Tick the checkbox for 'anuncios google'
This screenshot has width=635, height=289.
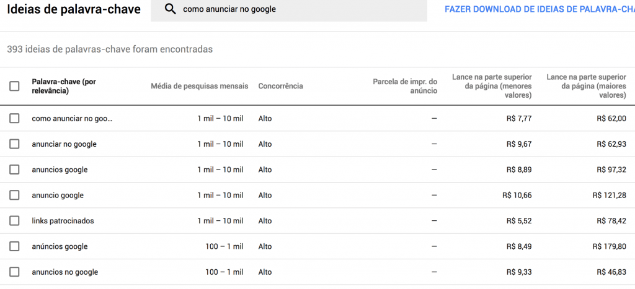point(14,170)
